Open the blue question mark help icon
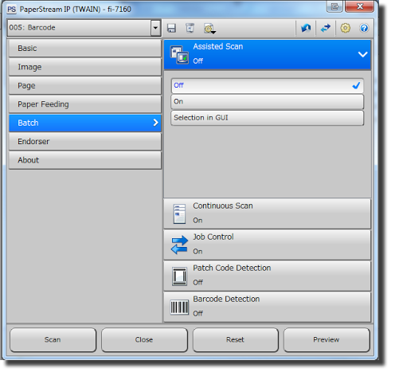The image size is (395, 376). click(x=364, y=28)
